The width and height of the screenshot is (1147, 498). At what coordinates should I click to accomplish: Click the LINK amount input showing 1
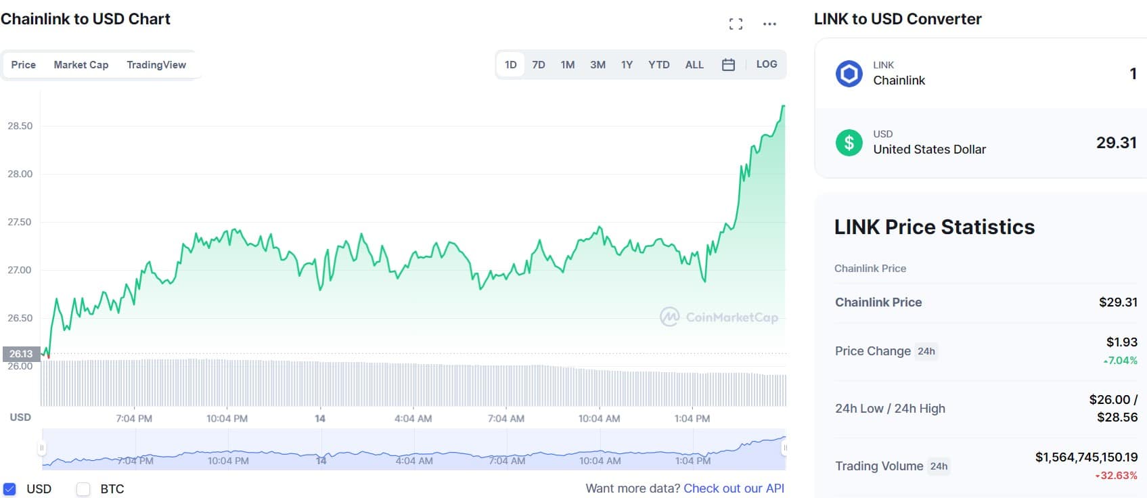1133,73
